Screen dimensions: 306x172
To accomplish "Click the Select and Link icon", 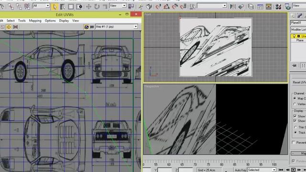I will pos(11,7).
